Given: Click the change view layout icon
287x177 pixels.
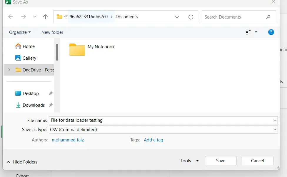Looking at the screenshot, I should point(248,32).
